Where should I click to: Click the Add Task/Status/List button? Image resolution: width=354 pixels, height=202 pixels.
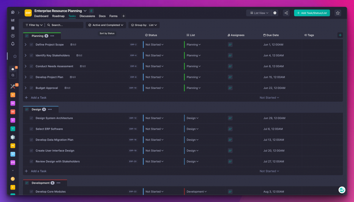[312, 13]
